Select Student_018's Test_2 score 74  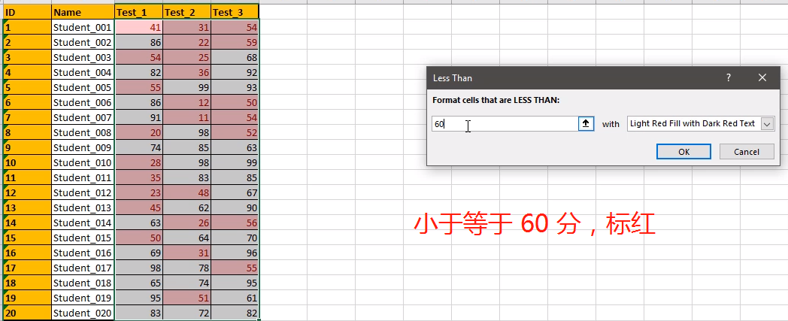pos(187,283)
